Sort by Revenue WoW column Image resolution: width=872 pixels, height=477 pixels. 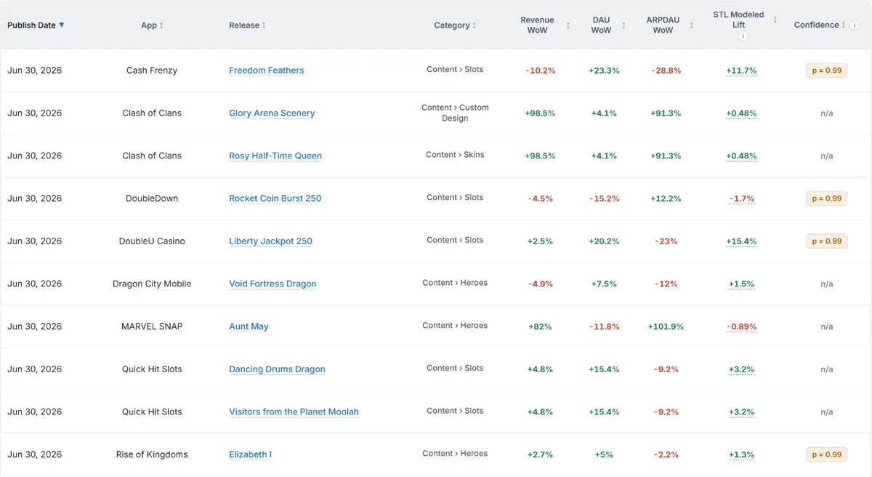coord(568,25)
